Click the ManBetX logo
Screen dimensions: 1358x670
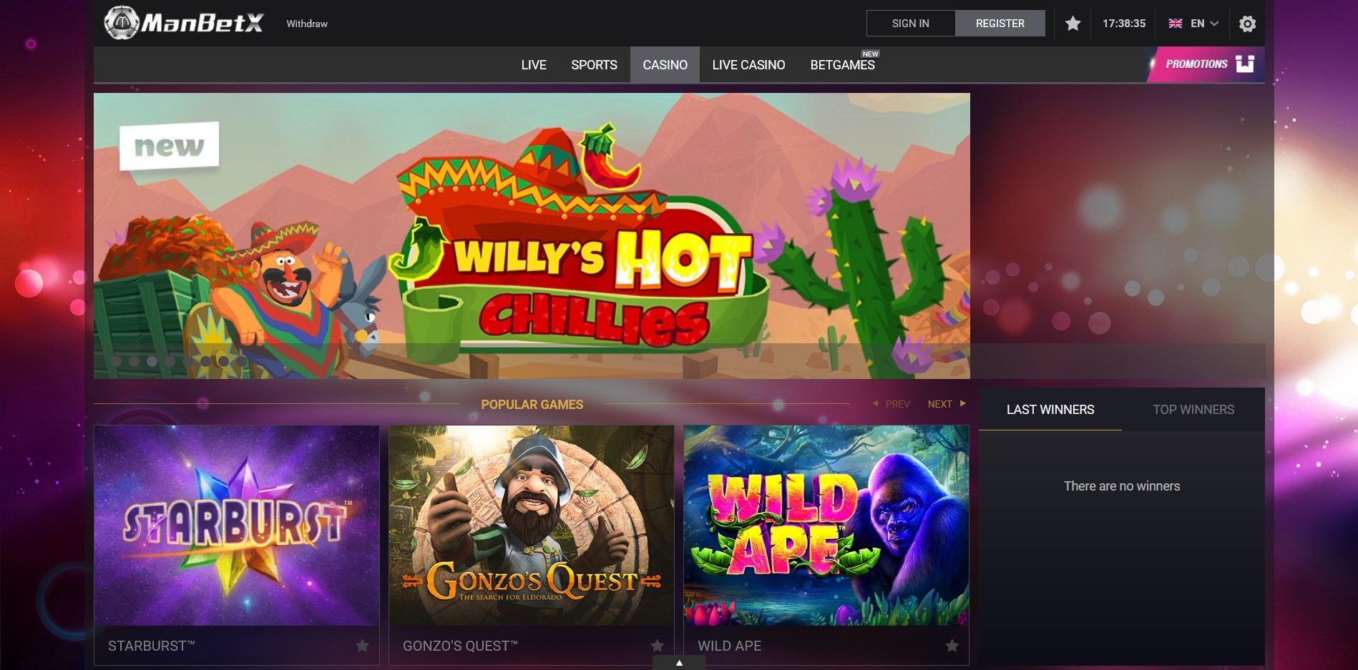click(184, 23)
